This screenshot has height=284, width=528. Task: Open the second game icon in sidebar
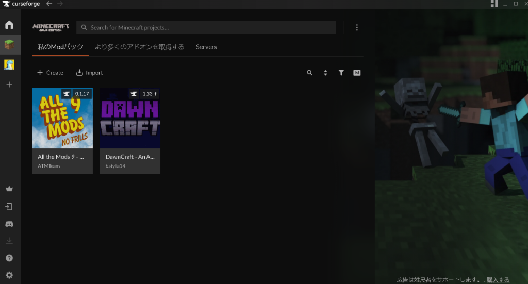[x=9, y=64]
